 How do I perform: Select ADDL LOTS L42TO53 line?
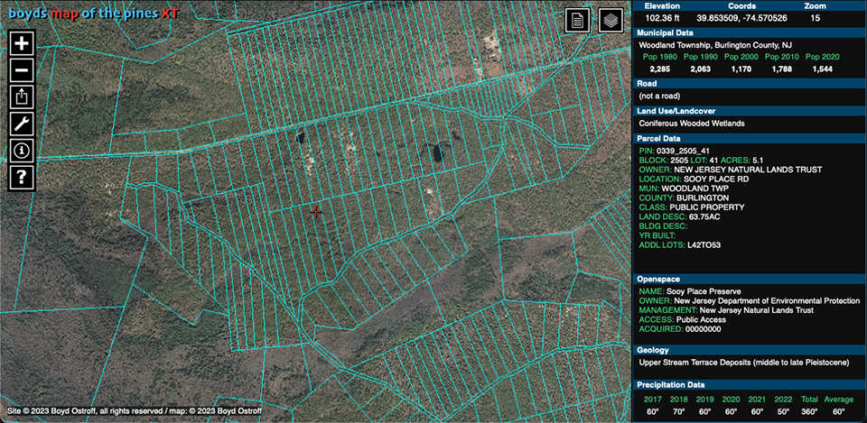(x=681, y=244)
